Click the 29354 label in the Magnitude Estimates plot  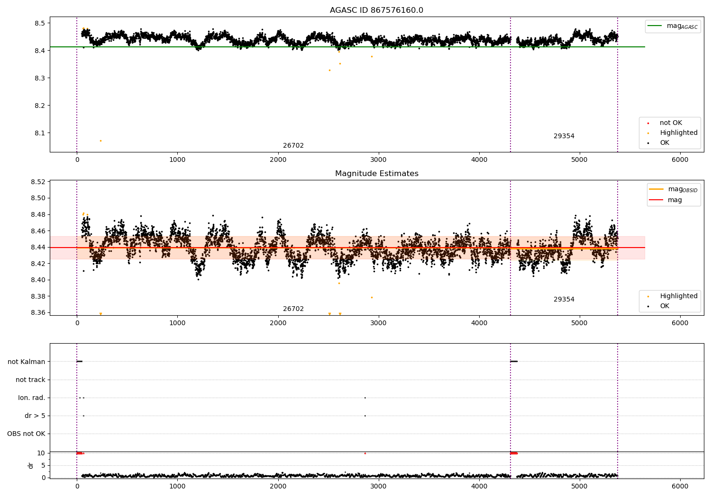coord(564,300)
